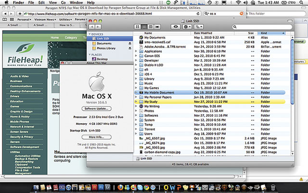Open the Window menu in menu bar
Viewport: 308px width, 193px height.
pyautogui.click(x=76, y=2)
